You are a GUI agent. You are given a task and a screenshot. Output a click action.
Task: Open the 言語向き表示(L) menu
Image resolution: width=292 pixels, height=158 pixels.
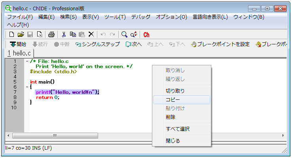click(210, 17)
